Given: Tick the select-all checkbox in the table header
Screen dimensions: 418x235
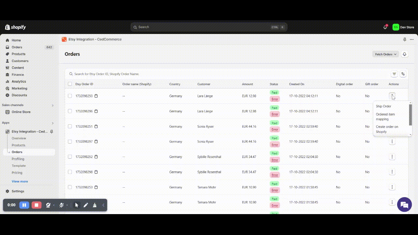Looking at the screenshot, I should point(70,84).
